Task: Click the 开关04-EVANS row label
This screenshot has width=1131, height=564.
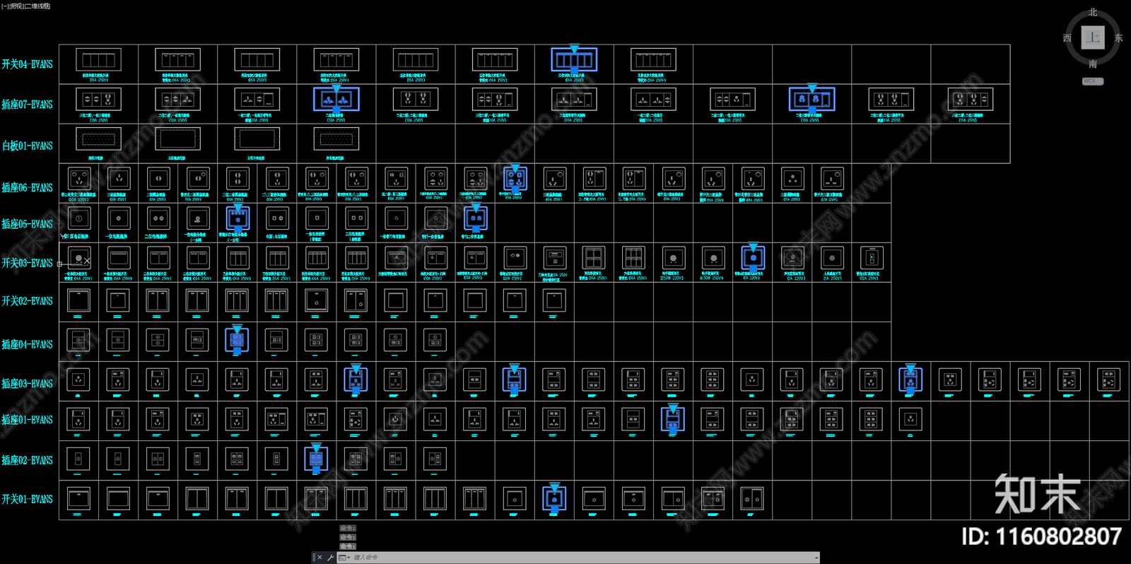Action: 27,64
